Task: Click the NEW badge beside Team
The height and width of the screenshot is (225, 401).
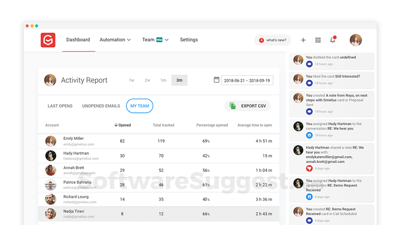Action: click(x=159, y=40)
